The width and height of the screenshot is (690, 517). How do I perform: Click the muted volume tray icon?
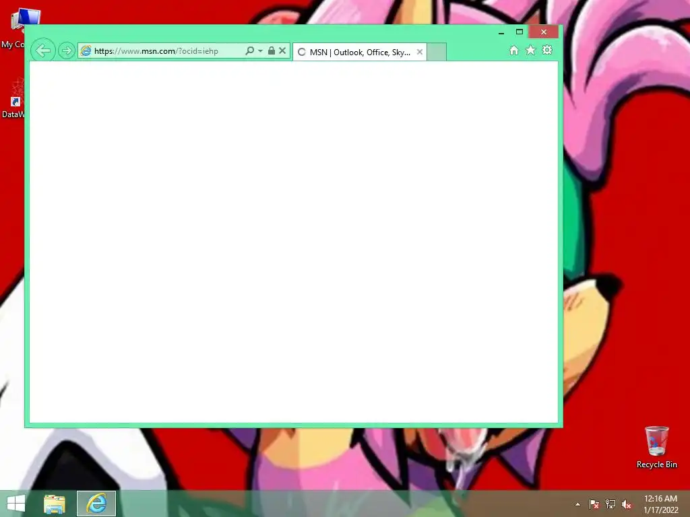click(x=626, y=504)
